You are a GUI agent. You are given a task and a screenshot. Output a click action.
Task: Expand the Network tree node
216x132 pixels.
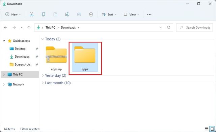[x=4, y=85]
